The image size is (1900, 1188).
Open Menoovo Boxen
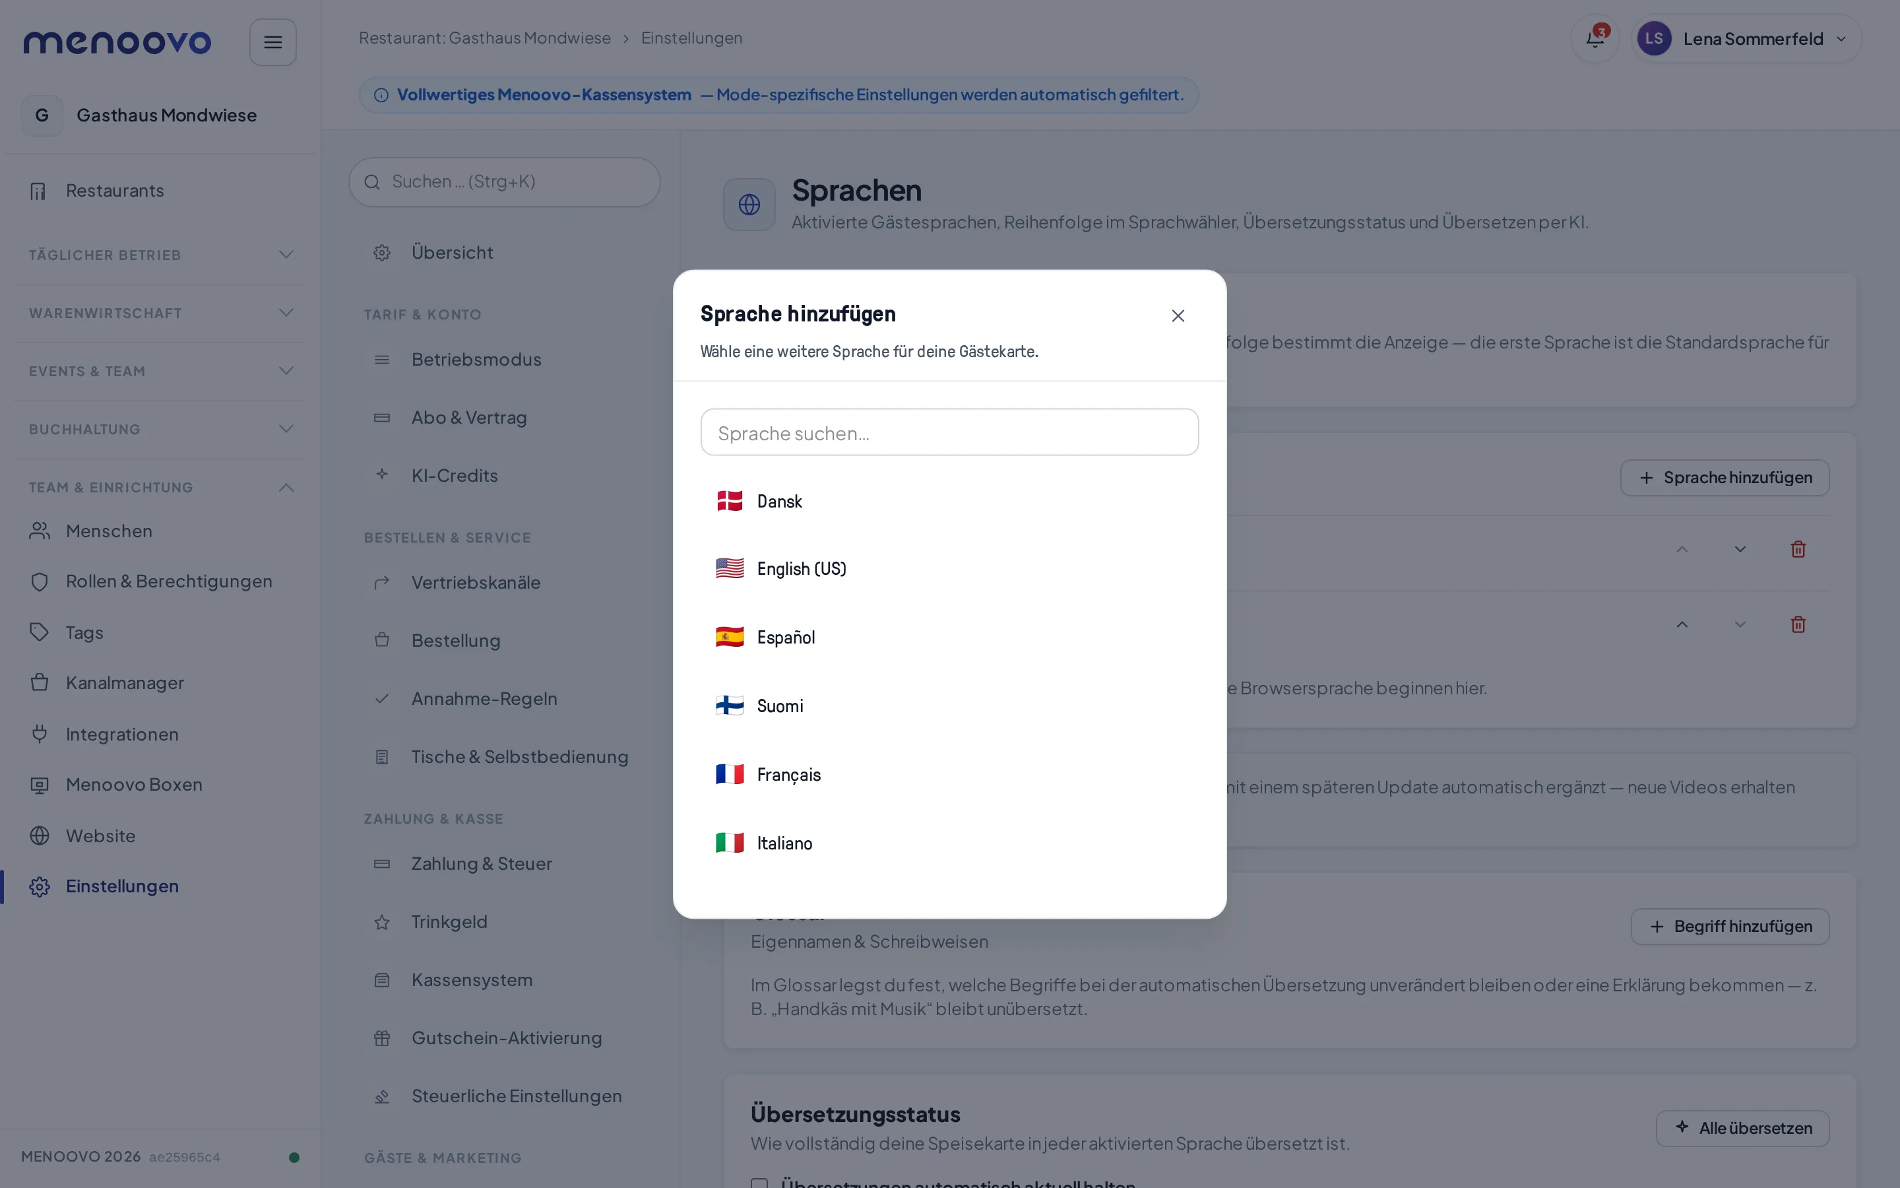161,785
